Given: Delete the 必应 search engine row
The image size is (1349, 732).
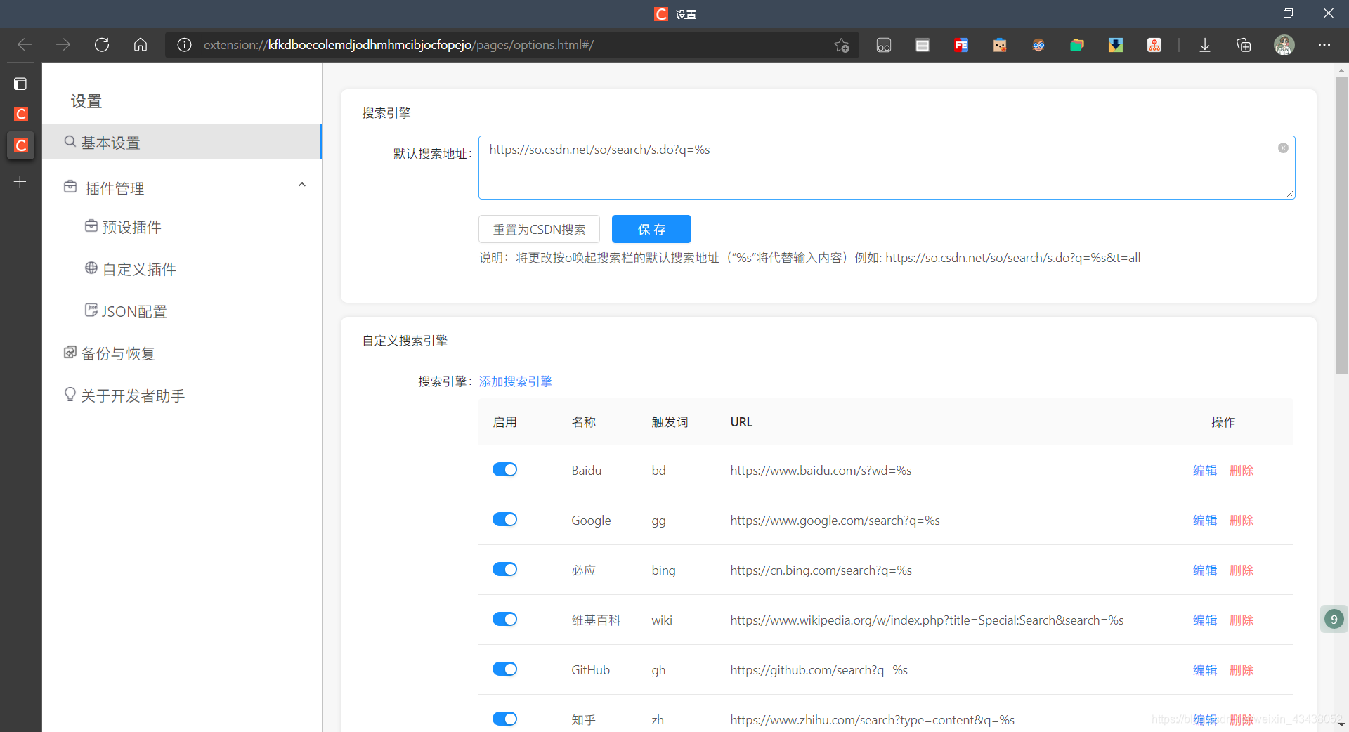Looking at the screenshot, I should coord(1242,570).
